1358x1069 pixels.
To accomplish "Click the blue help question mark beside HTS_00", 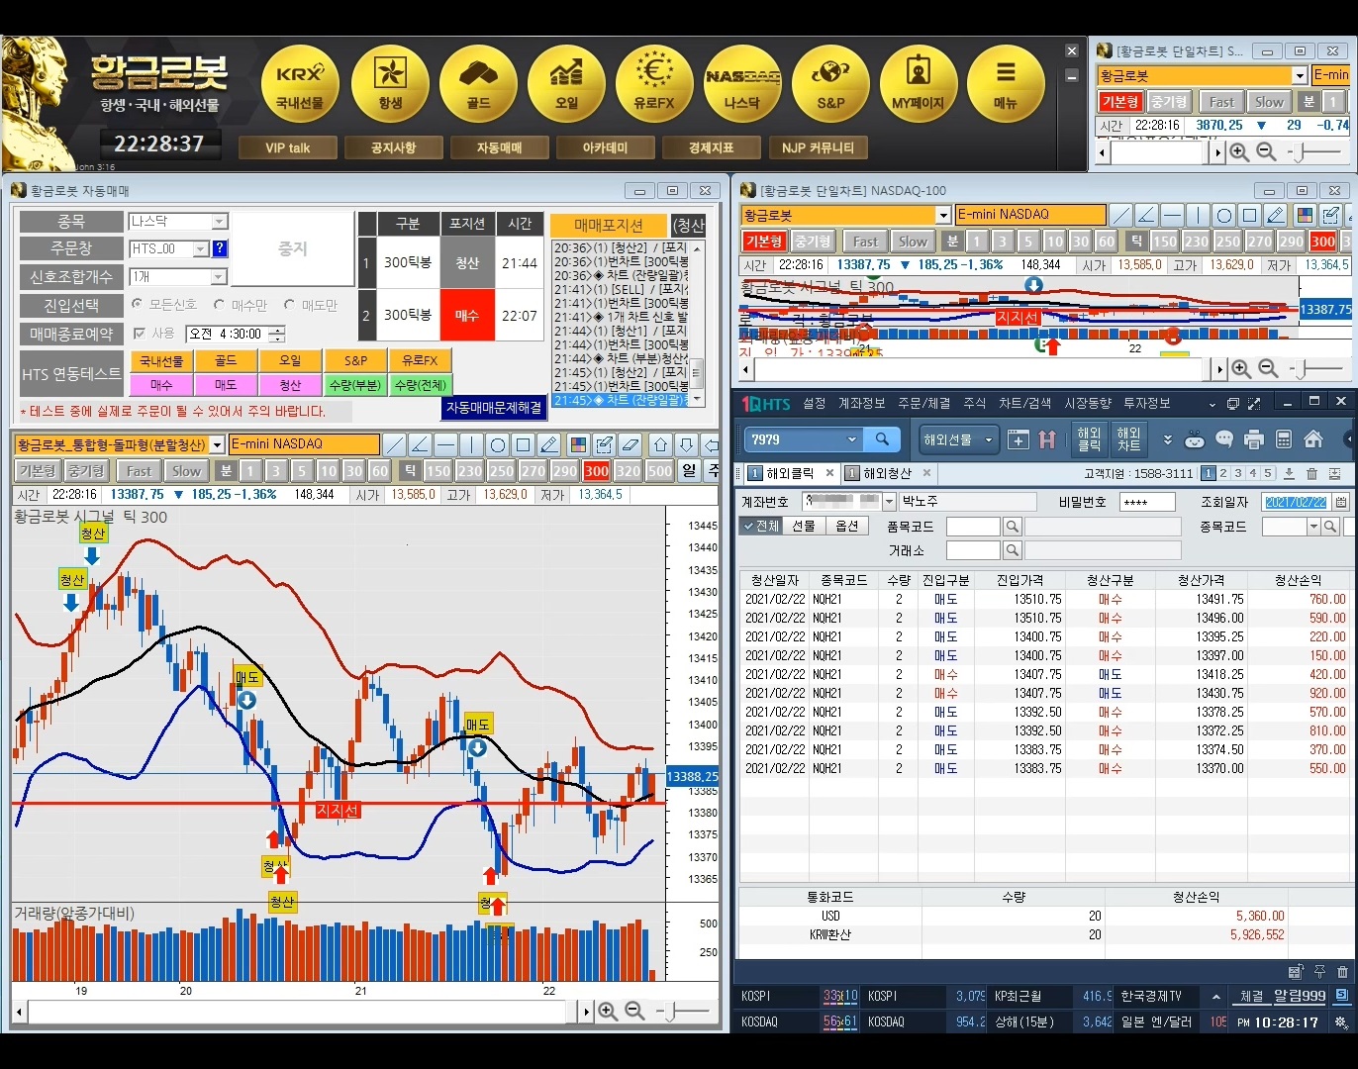I will [220, 248].
